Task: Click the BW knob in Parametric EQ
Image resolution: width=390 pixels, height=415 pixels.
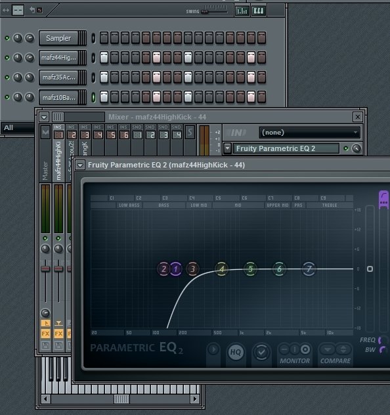Action: pos(383,350)
